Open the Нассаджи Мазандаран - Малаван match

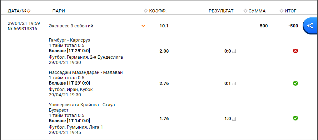pyautogui.click(x=86, y=72)
